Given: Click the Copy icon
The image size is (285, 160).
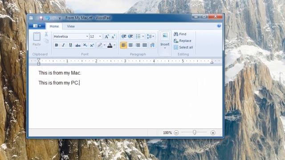Looking at the screenshot, I should coord(46,41).
